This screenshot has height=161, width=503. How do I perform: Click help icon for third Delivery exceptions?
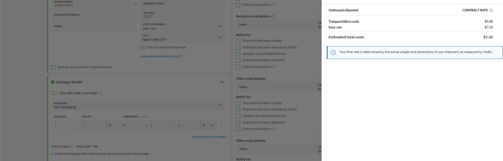pos(273,129)
